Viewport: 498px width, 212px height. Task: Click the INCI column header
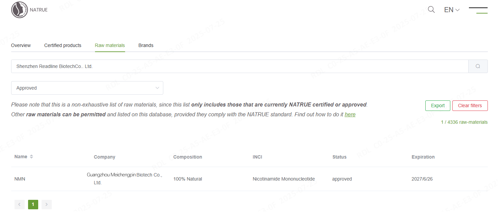point(257,157)
